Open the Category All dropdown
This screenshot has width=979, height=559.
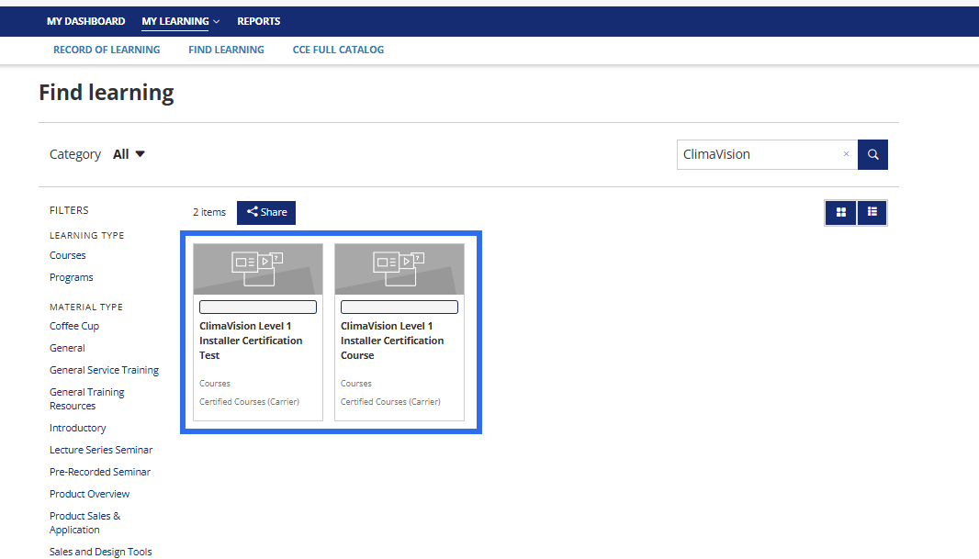click(129, 154)
